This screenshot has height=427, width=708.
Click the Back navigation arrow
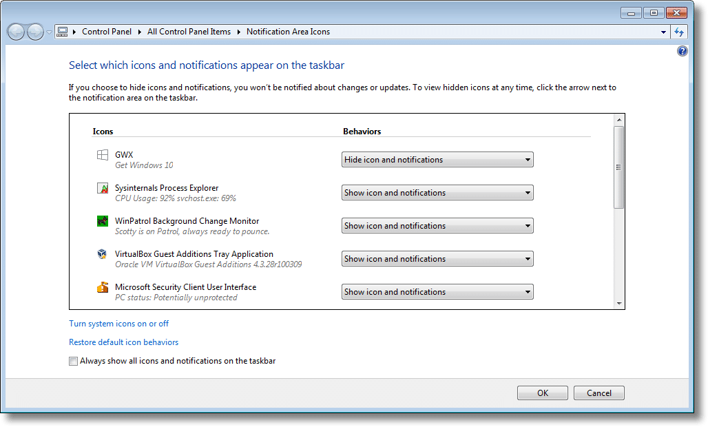pyautogui.click(x=17, y=32)
